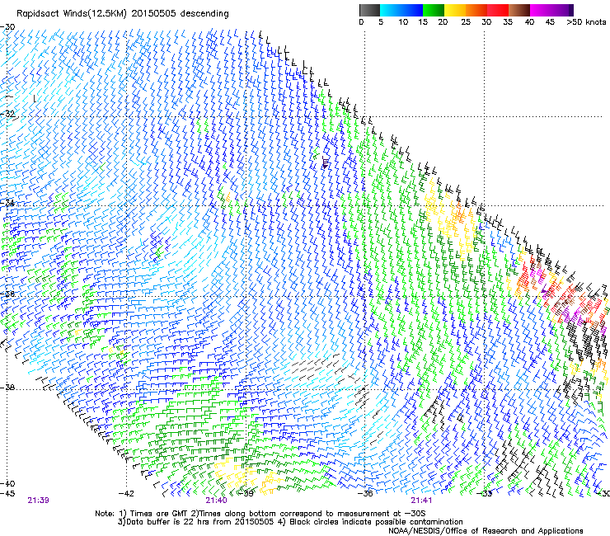Click the purple '21:41' time label
The width and height of the screenshot is (610, 536).
click(421, 501)
